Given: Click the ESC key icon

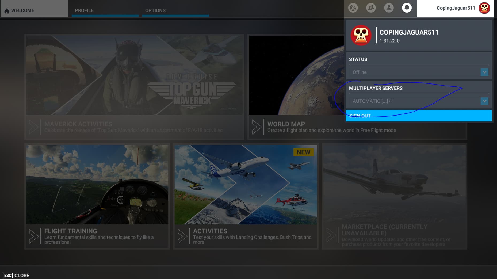Looking at the screenshot, I should click(8, 276).
